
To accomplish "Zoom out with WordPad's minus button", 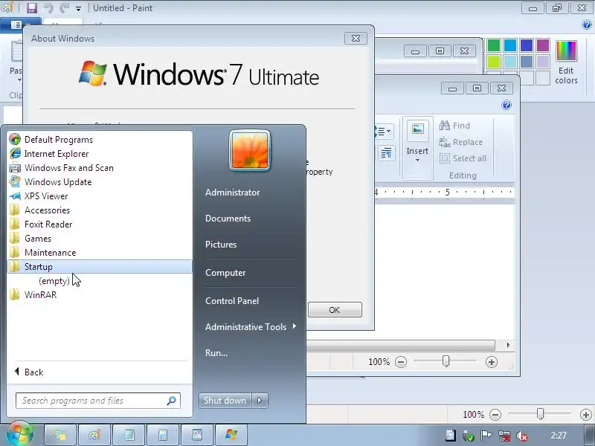I will 401,362.
